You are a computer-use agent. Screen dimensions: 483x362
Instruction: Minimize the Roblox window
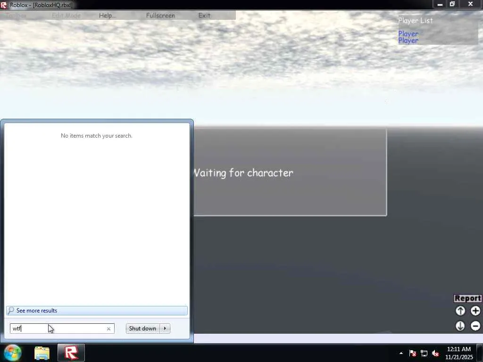coord(440,4)
